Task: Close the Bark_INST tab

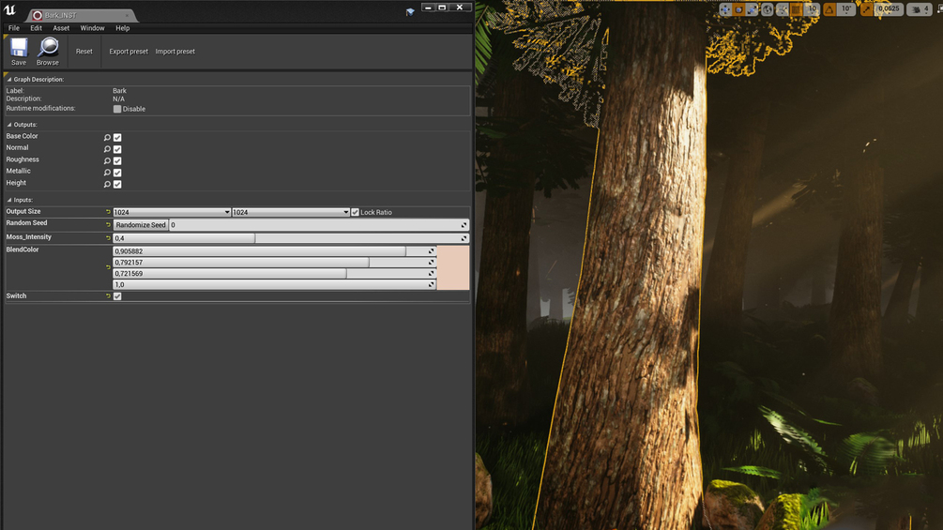Action: 127,15
